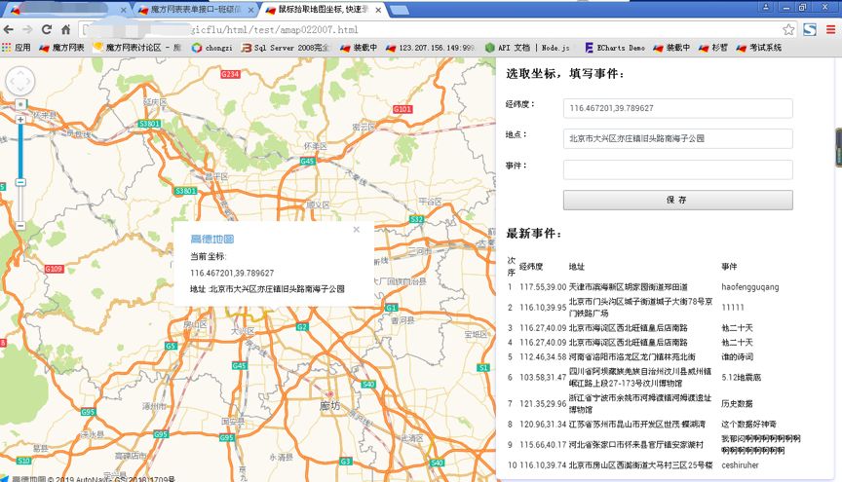Zoom out the map with minus button
This screenshot has width=842, height=482.
click(20, 226)
